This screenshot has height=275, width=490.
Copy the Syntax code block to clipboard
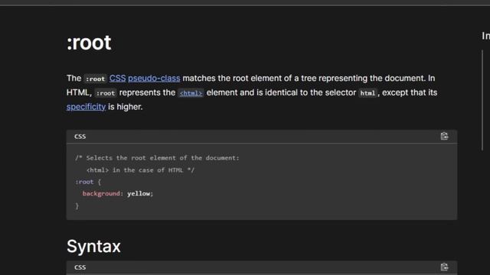[444, 267]
